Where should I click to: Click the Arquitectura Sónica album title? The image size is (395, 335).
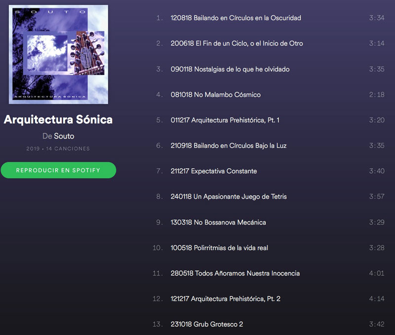(x=58, y=119)
